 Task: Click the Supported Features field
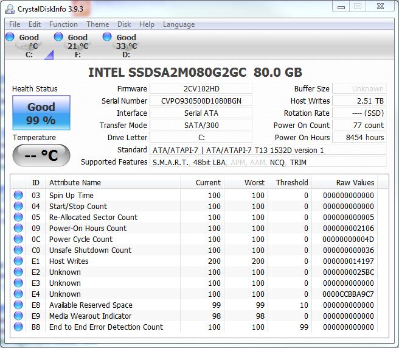click(x=268, y=162)
